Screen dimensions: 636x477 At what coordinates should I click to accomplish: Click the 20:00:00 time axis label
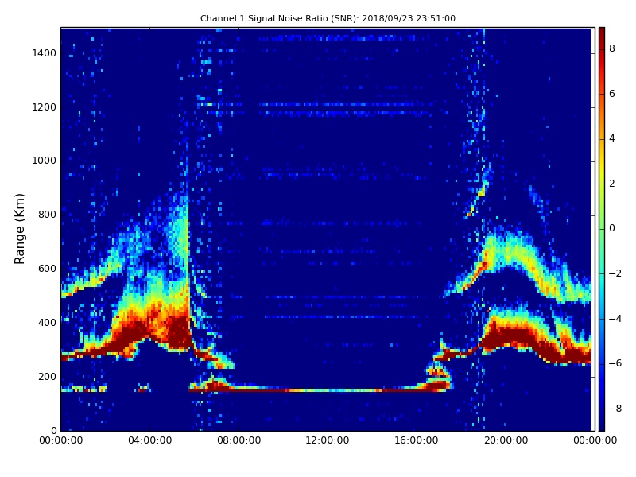click(506, 440)
